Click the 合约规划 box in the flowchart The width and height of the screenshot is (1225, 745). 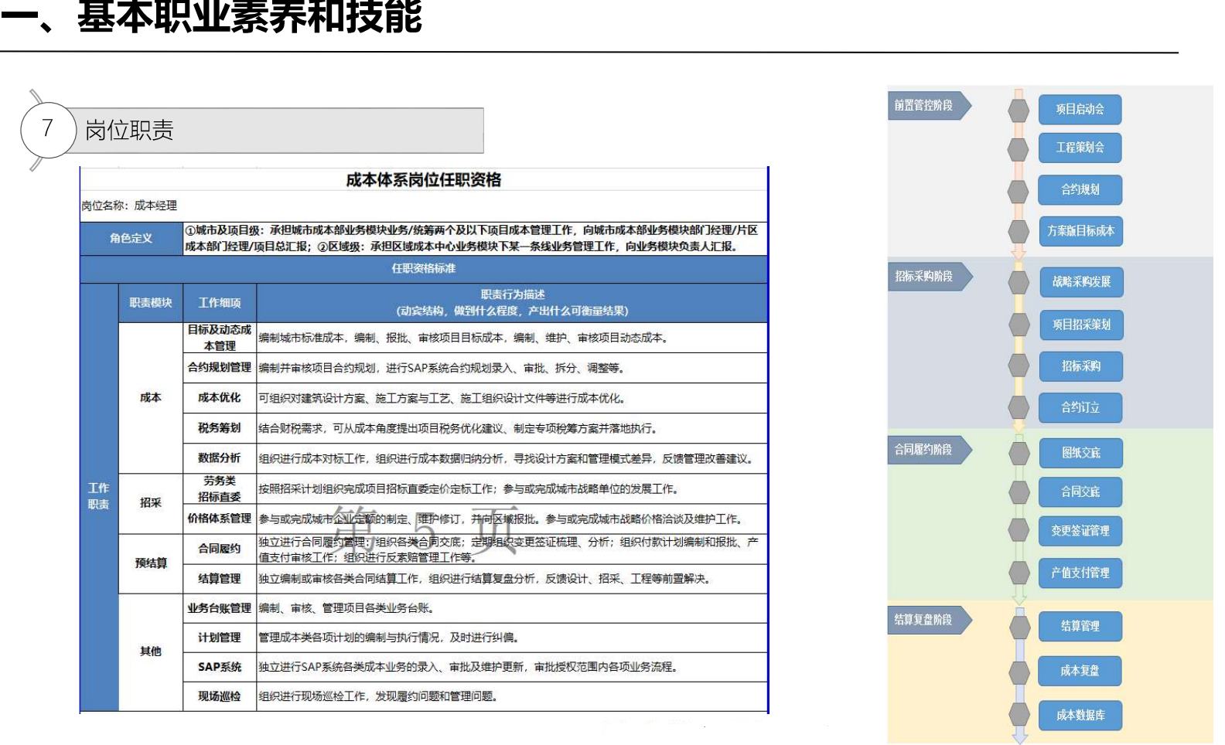(1080, 189)
